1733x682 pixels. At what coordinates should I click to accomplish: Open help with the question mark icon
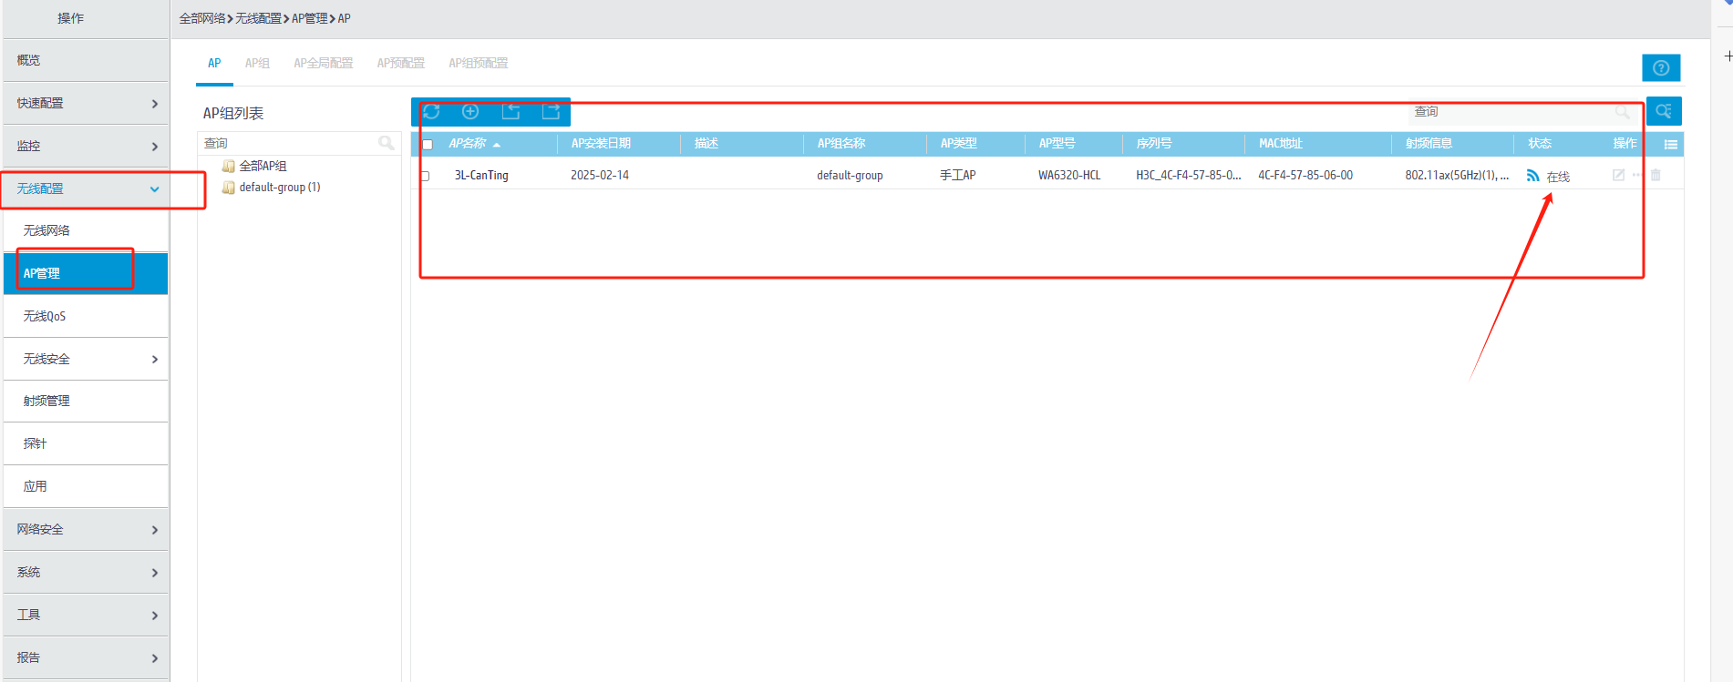click(x=1661, y=67)
